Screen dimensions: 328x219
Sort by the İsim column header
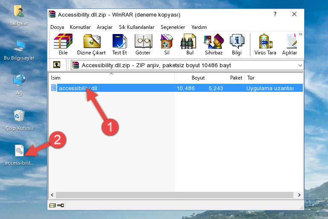point(112,78)
